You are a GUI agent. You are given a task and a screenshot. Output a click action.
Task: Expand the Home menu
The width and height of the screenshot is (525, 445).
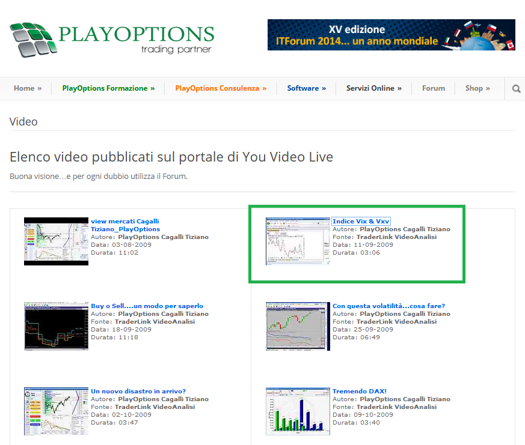[28, 88]
